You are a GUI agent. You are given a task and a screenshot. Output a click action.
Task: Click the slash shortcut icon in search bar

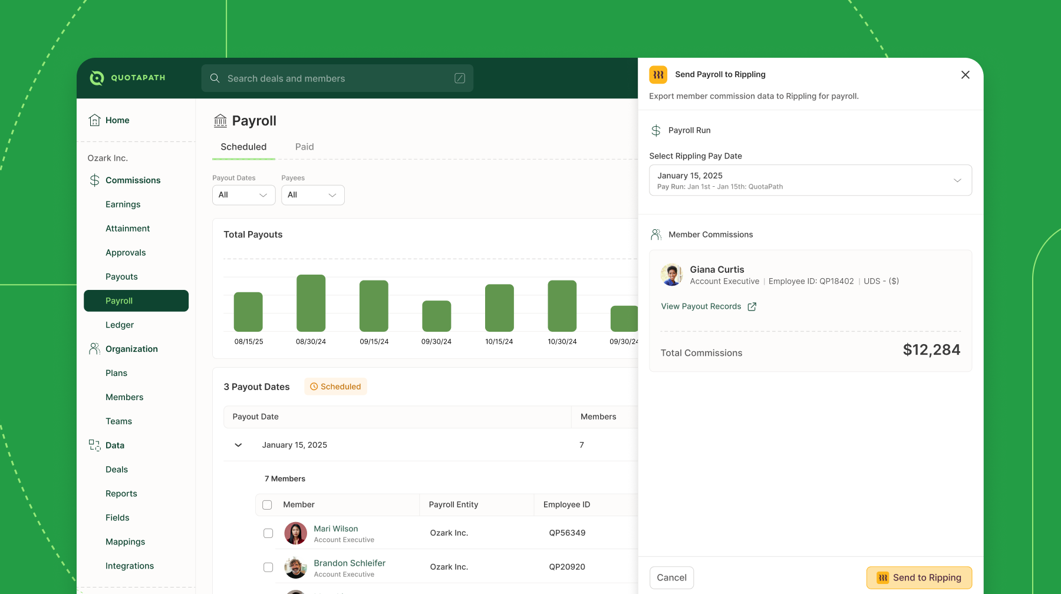[460, 78]
